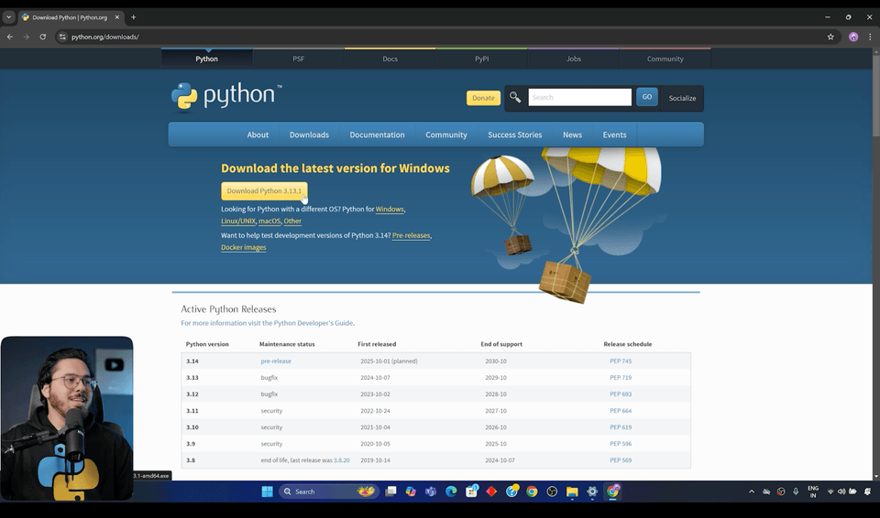Open Settings gear in the taskbar

coord(592,491)
